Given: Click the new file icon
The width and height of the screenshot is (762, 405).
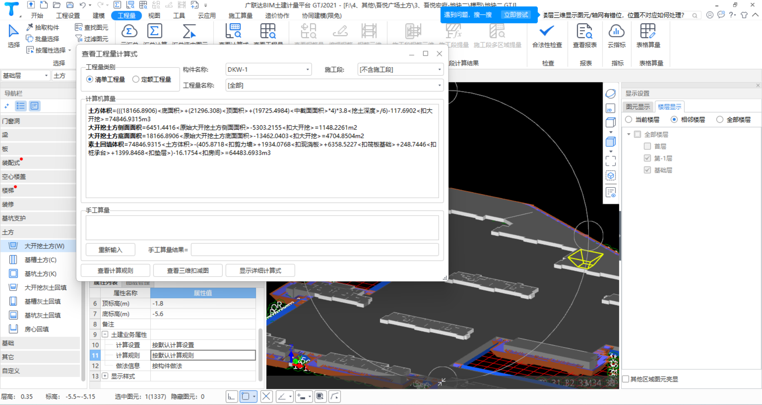Looking at the screenshot, I should pyautogui.click(x=44, y=5).
